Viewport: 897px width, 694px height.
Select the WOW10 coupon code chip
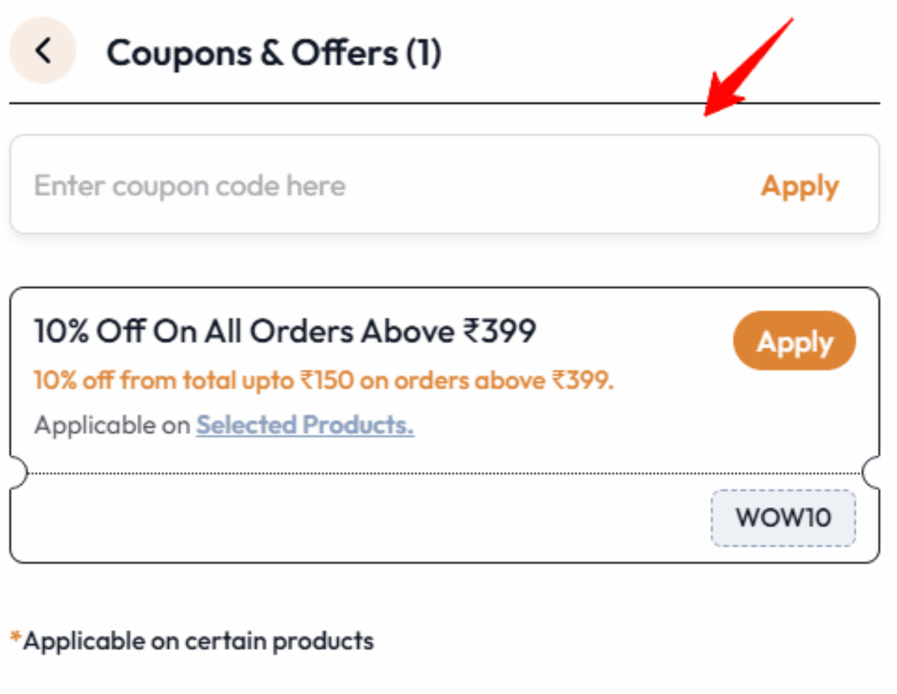click(783, 517)
